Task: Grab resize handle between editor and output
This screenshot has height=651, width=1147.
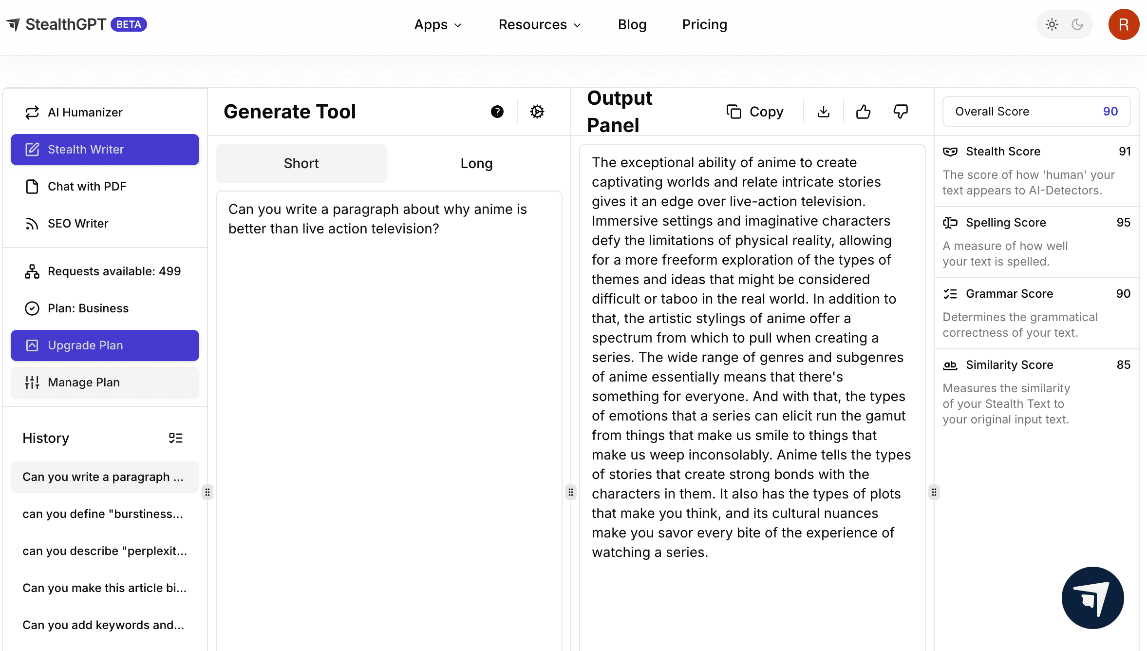Action: click(570, 492)
